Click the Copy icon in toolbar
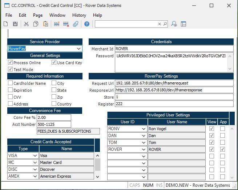 tap(36, 24)
